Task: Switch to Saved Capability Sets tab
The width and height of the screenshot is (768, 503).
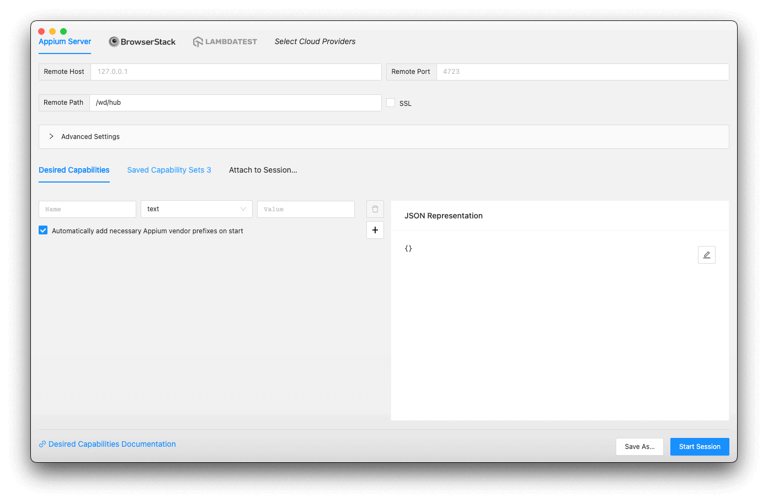Action: (x=169, y=170)
